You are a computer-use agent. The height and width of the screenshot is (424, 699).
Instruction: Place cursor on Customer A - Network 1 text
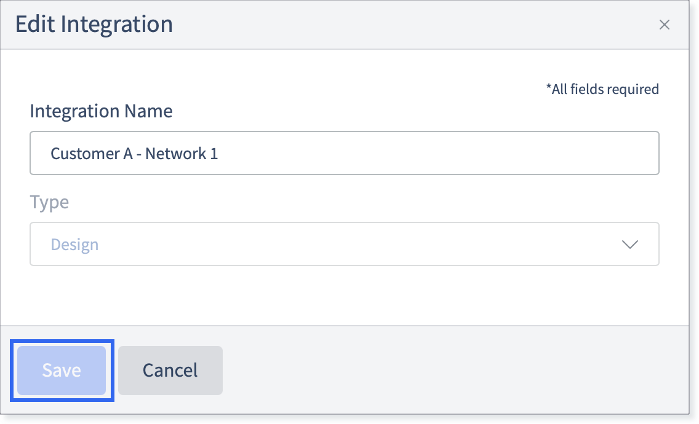point(134,154)
